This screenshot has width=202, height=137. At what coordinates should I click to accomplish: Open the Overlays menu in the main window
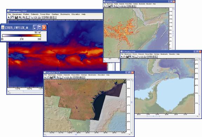click(x=55, y=14)
